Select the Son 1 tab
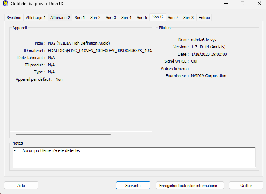 tap(80, 18)
